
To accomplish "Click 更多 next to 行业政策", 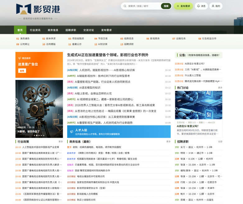I will [x=61, y=141].
